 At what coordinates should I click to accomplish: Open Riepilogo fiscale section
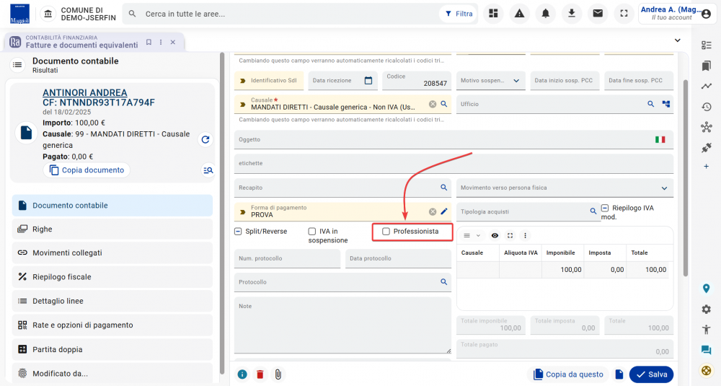112,277
